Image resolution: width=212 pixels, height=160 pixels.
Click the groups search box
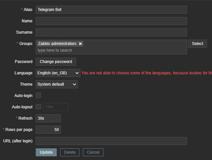111,50
